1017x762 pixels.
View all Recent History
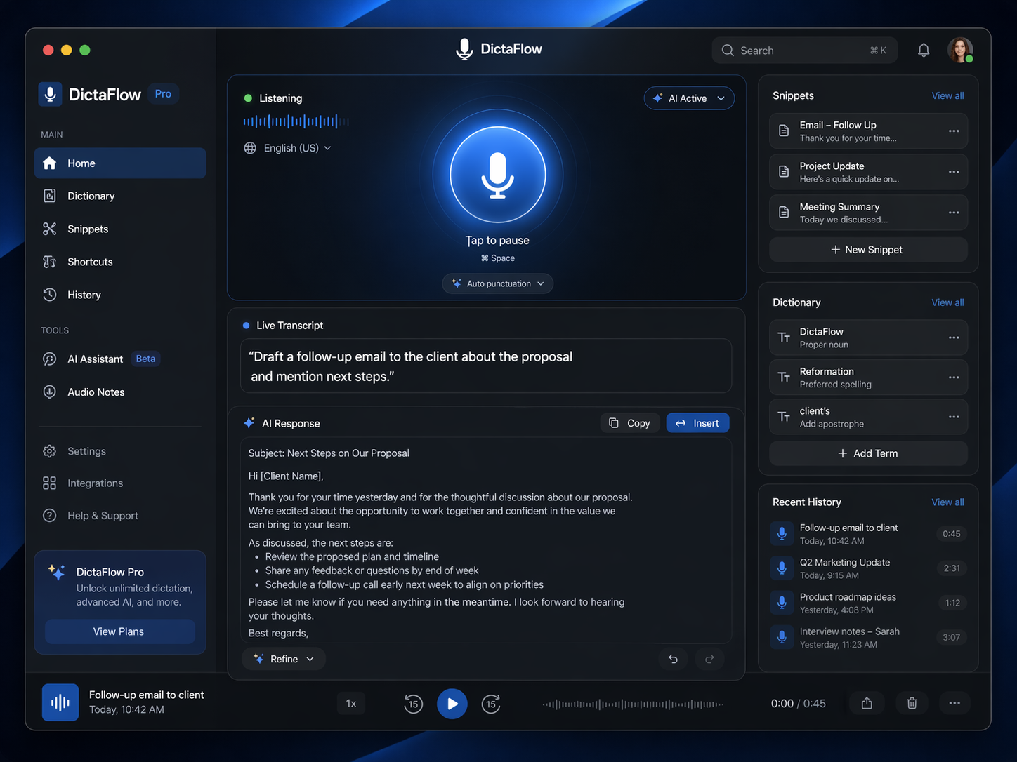(x=947, y=502)
